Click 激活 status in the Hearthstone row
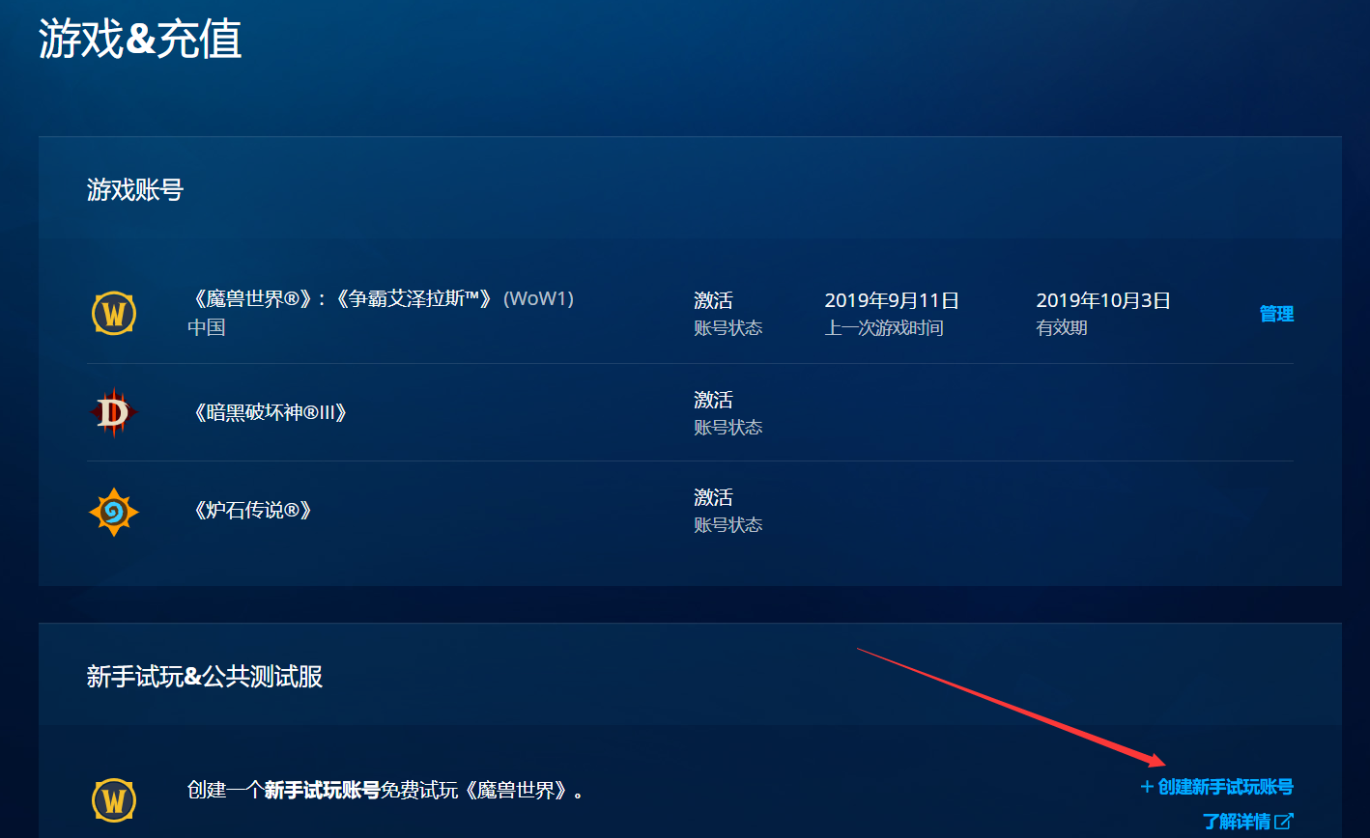Image resolution: width=1370 pixels, height=838 pixels. tap(713, 497)
